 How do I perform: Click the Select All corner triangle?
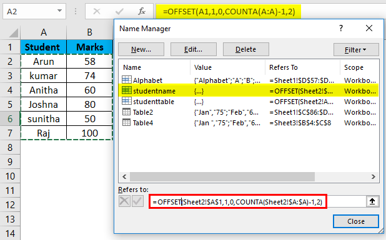tap(13, 33)
